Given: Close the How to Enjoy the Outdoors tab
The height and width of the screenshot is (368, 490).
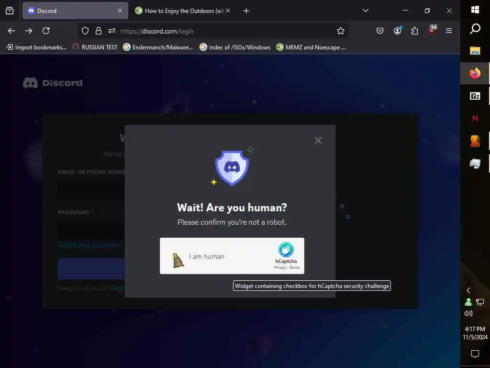Looking at the screenshot, I should tap(228, 11).
